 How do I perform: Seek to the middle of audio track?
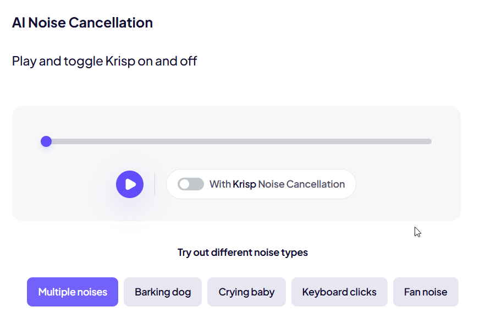pos(239,141)
